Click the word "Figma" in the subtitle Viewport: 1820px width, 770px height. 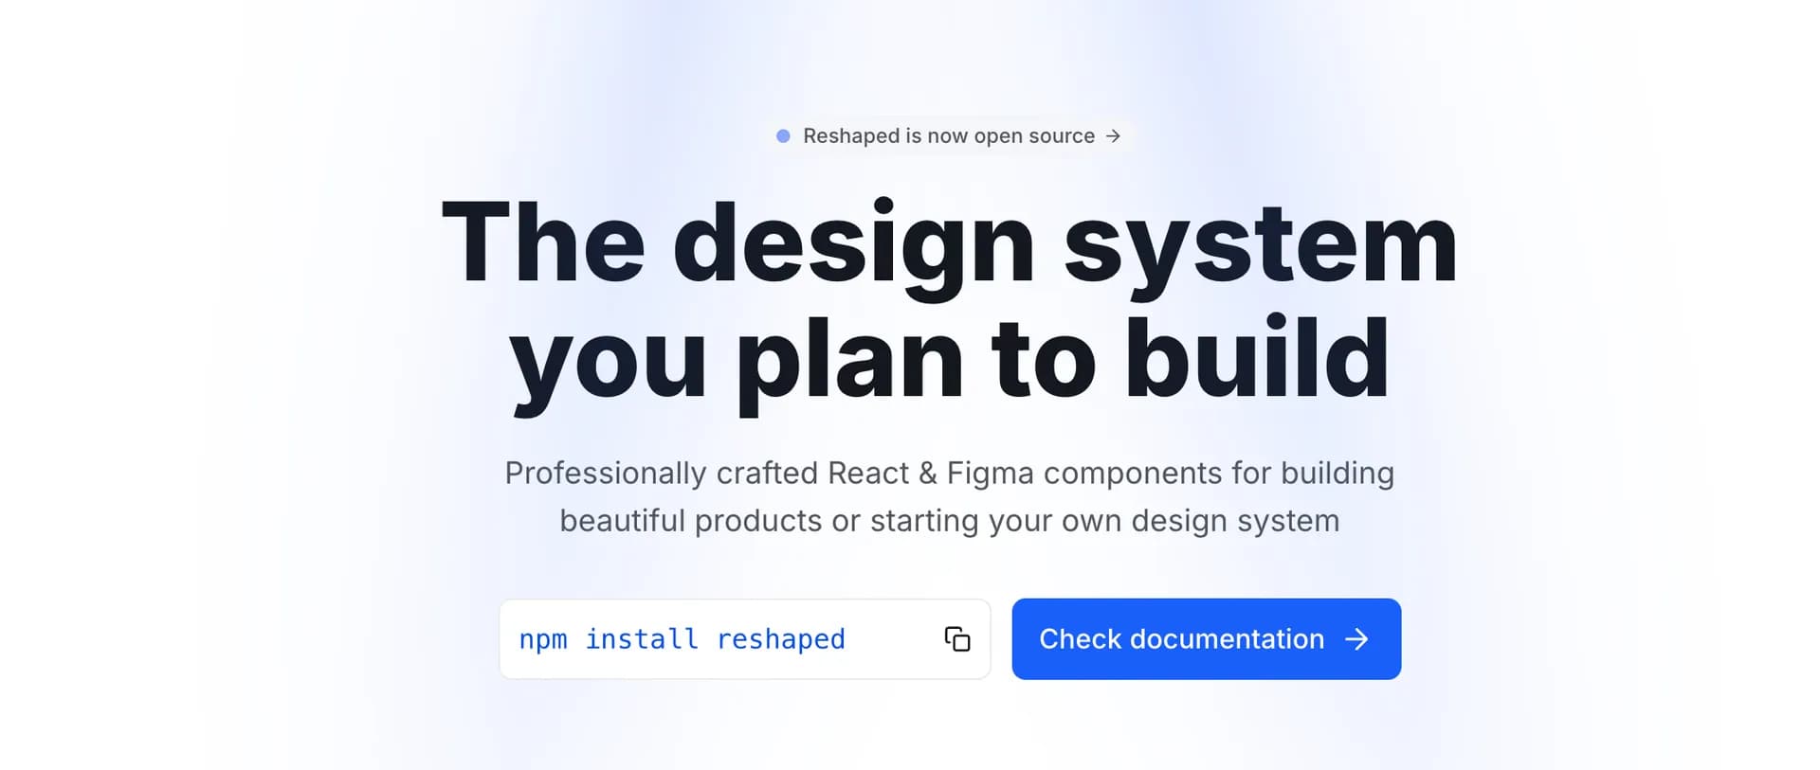tap(990, 473)
